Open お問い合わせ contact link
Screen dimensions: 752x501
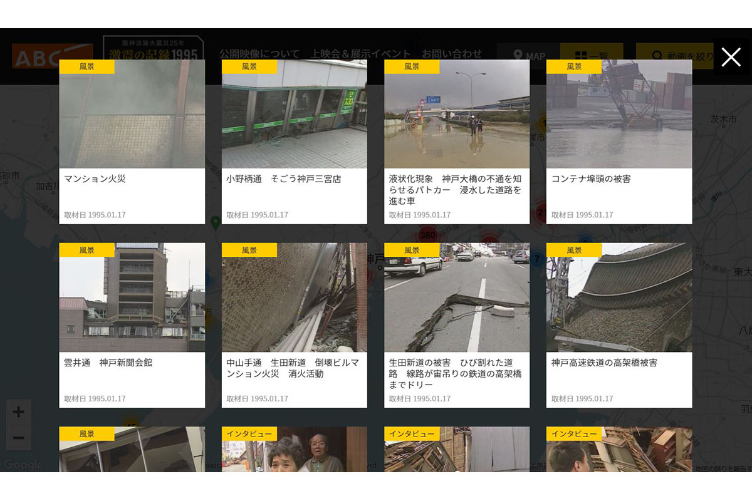point(452,54)
